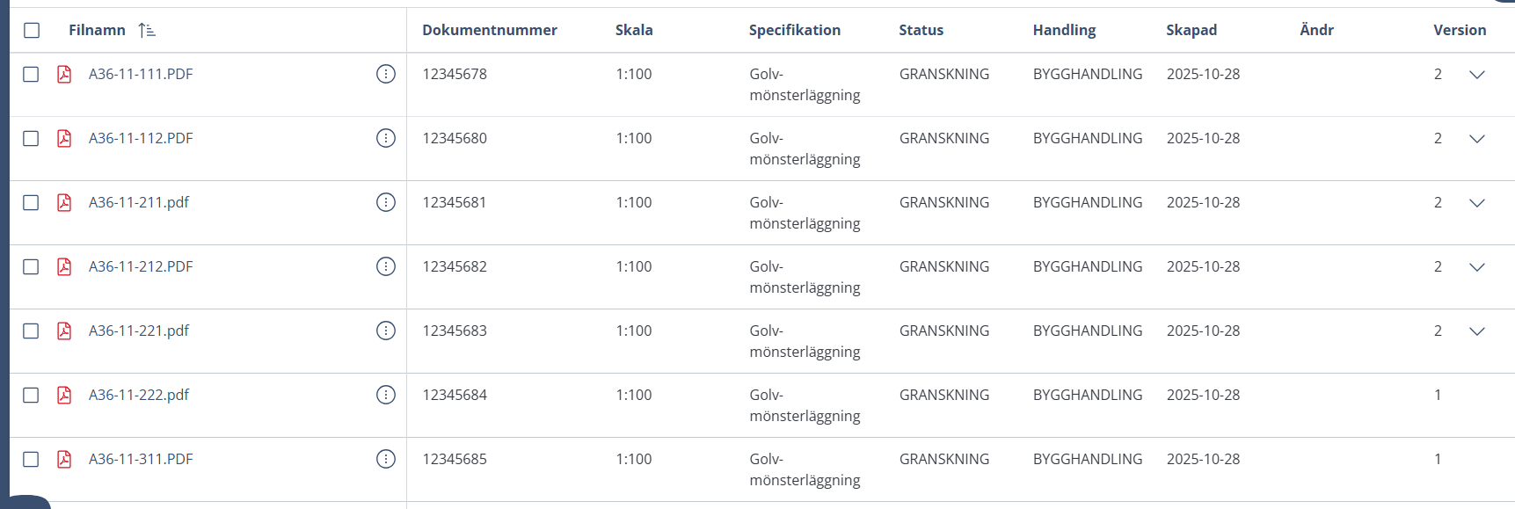
Task: Tick the select-all checkbox in the header
Action: pos(32,31)
